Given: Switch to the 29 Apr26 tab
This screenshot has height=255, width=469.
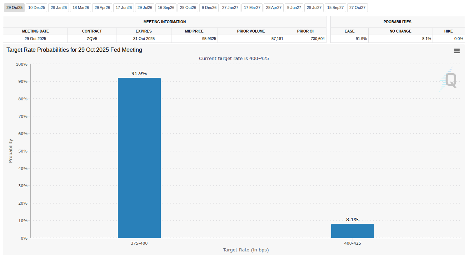Looking at the screenshot, I should pyautogui.click(x=102, y=7).
